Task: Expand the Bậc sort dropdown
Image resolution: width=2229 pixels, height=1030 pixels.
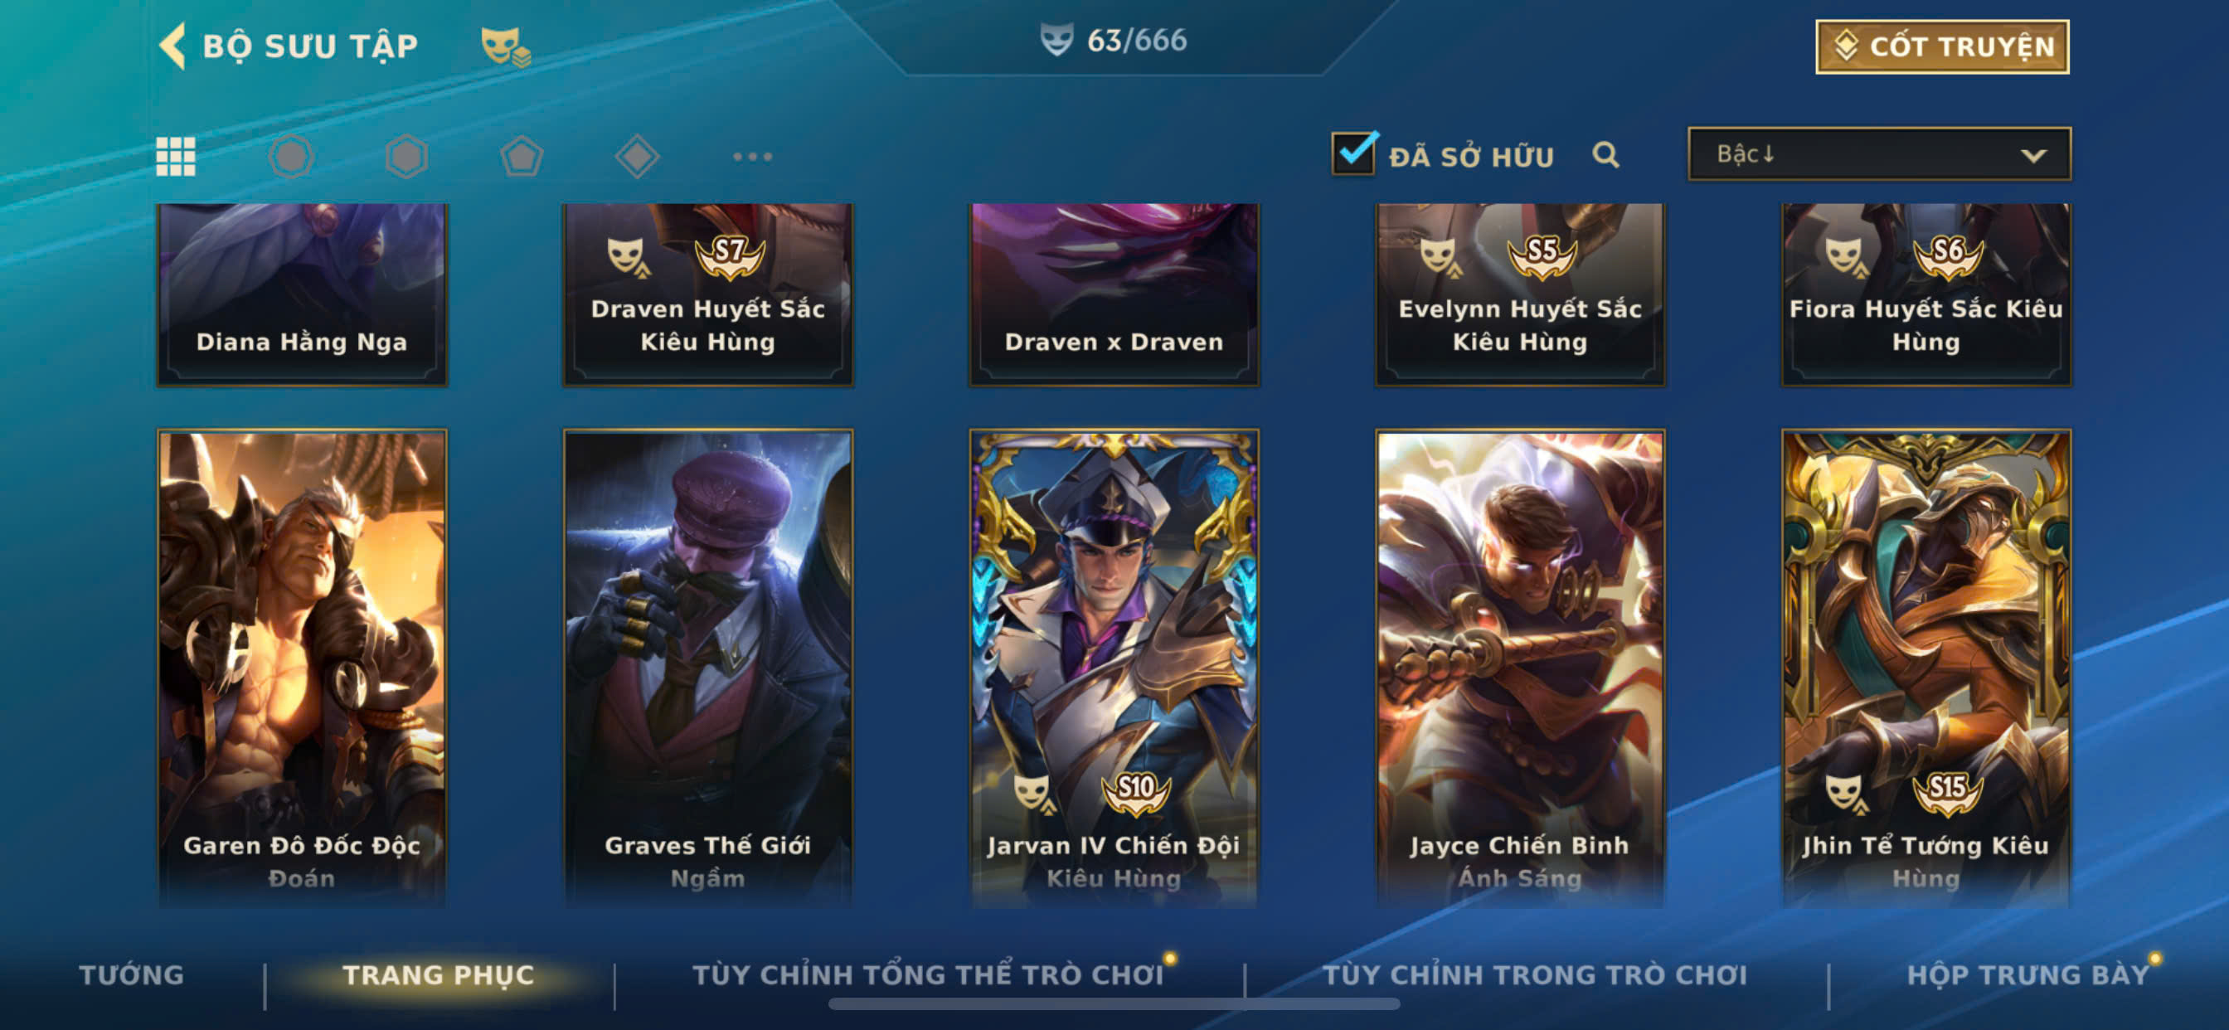Action: (x=1878, y=154)
